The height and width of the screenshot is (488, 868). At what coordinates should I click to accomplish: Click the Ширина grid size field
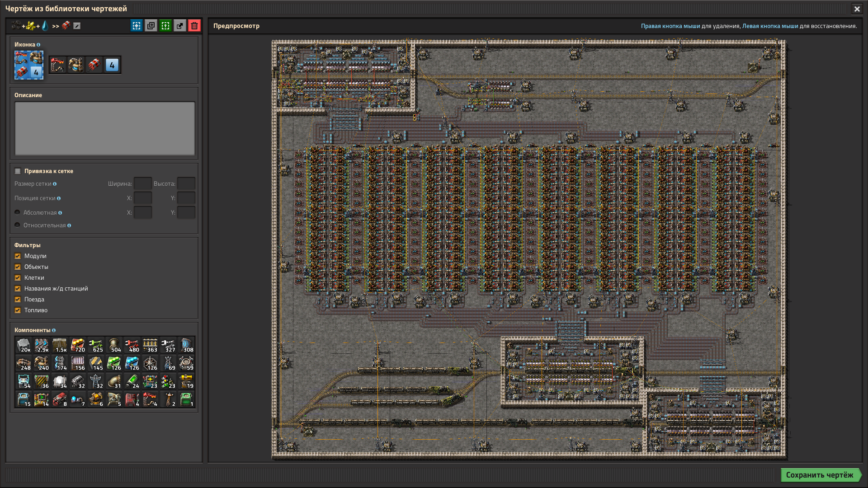pos(143,183)
